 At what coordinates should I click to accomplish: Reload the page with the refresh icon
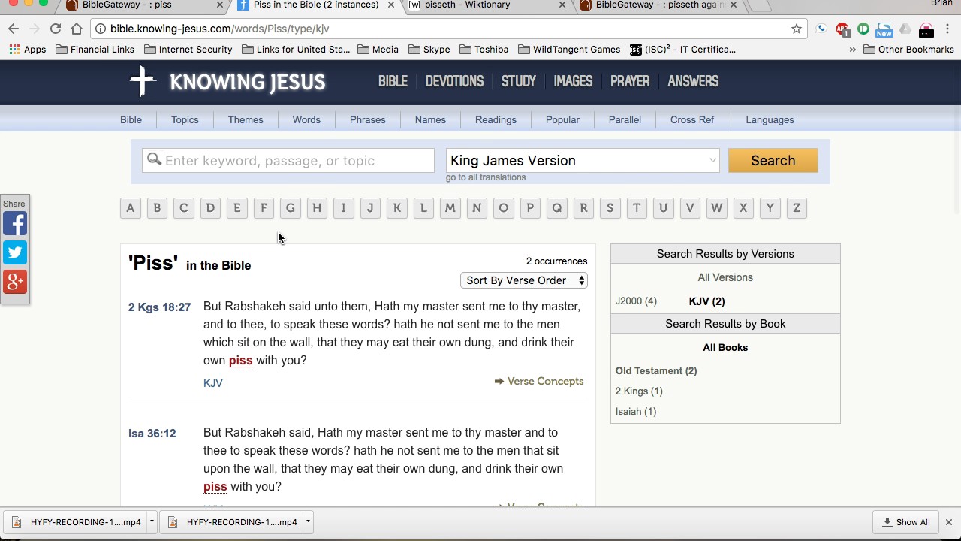coord(56,29)
